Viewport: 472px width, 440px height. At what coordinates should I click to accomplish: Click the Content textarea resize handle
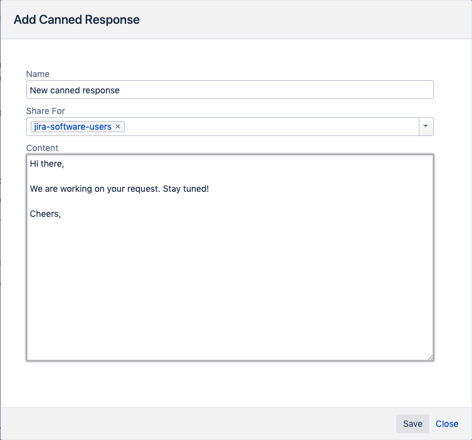click(431, 357)
